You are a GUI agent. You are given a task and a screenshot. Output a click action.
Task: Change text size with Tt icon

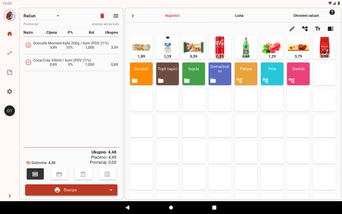(x=318, y=29)
